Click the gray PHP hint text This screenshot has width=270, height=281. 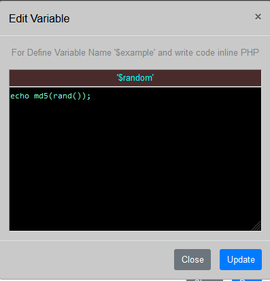[135, 52]
